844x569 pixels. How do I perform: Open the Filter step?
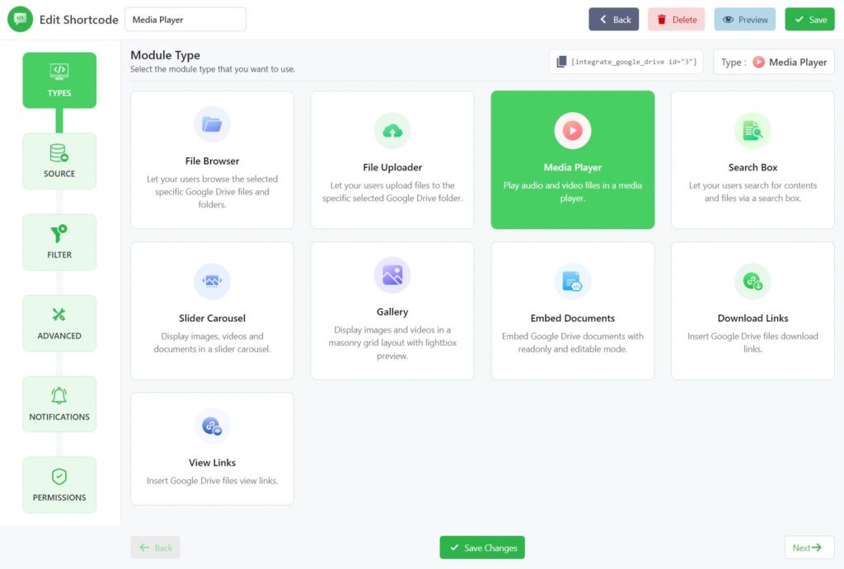[x=59, y=242]
